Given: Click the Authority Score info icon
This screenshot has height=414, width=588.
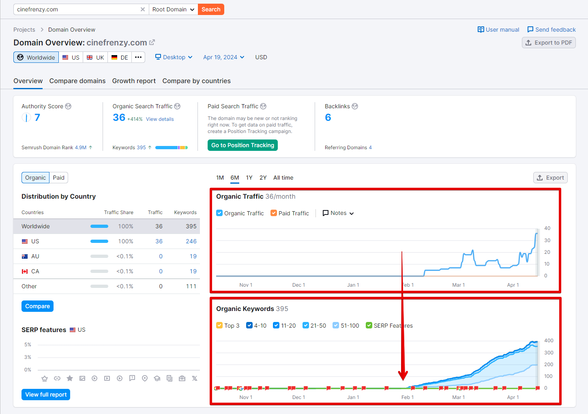Looking at the screenshot, I should (68, 106).
